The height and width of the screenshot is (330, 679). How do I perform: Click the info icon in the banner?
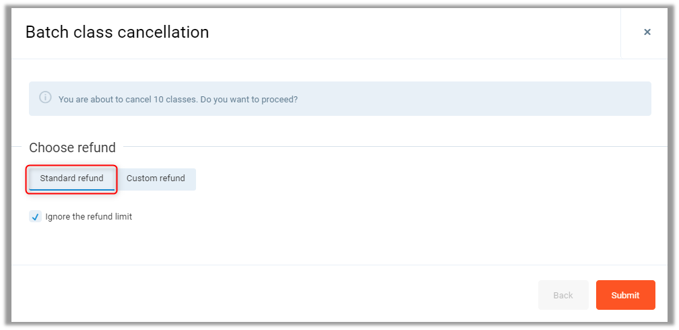pos(45,98)
